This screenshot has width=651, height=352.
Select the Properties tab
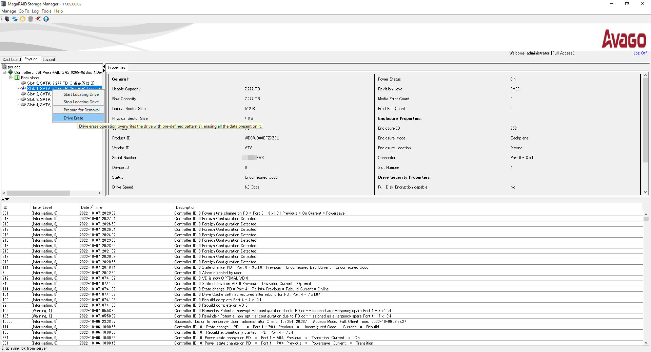117,67
